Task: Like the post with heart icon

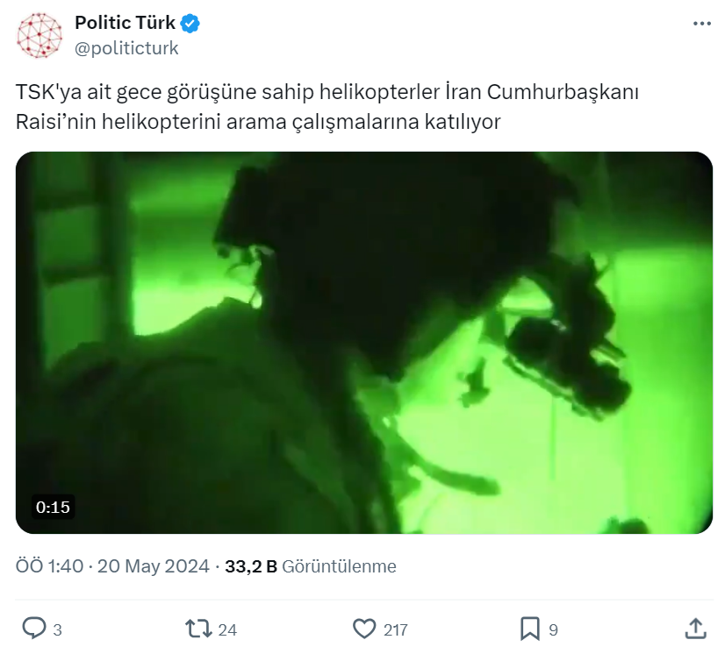Action: pyautogui.click(x=364, y=629)
